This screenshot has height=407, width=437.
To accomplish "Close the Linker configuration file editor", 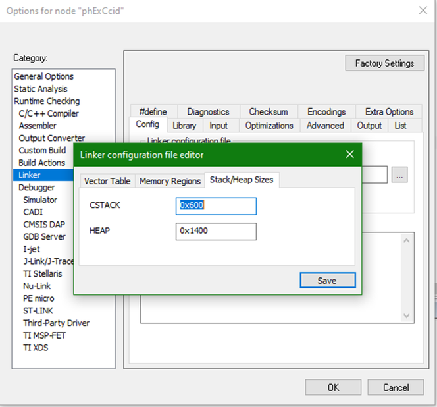I will point(349,154).
